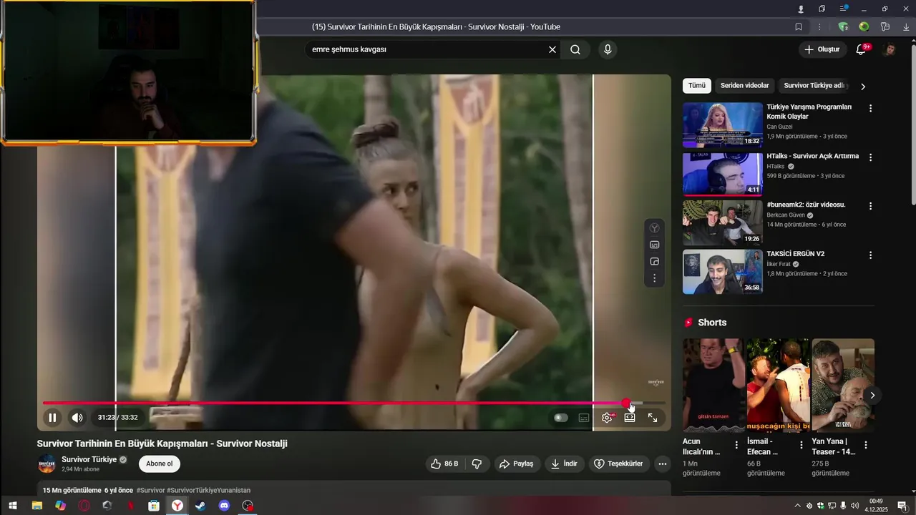Open the address bar three-dot menu

click(x=819, y=27)
